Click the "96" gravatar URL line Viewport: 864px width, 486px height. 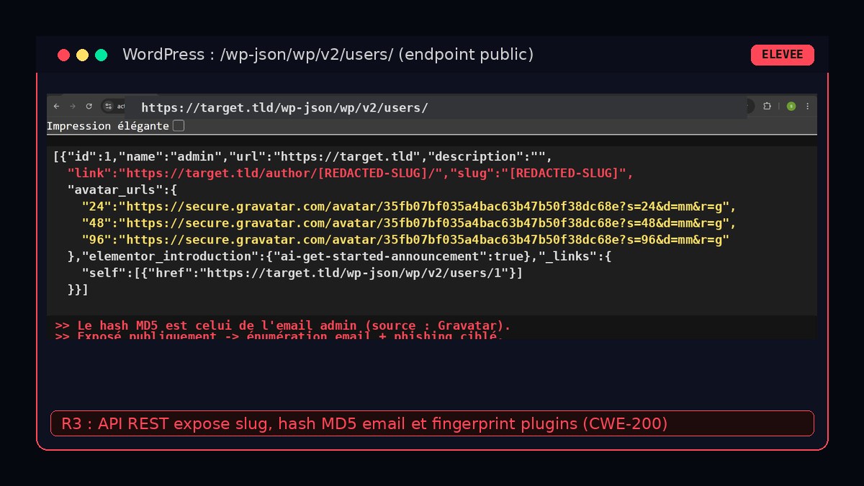[405, 239]
